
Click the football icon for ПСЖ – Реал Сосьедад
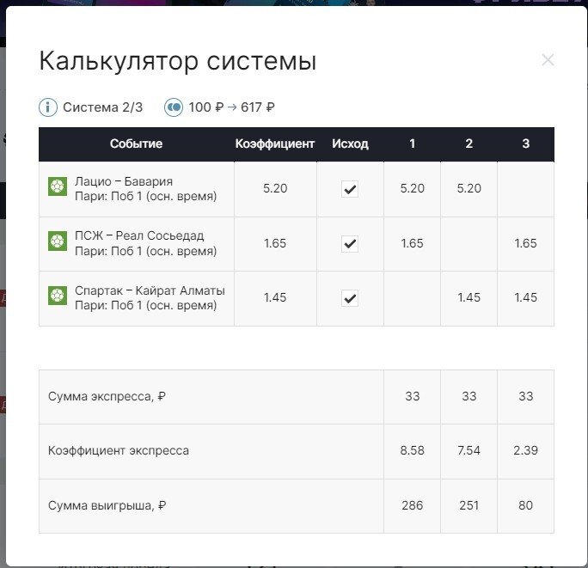(x=58, y=242)
